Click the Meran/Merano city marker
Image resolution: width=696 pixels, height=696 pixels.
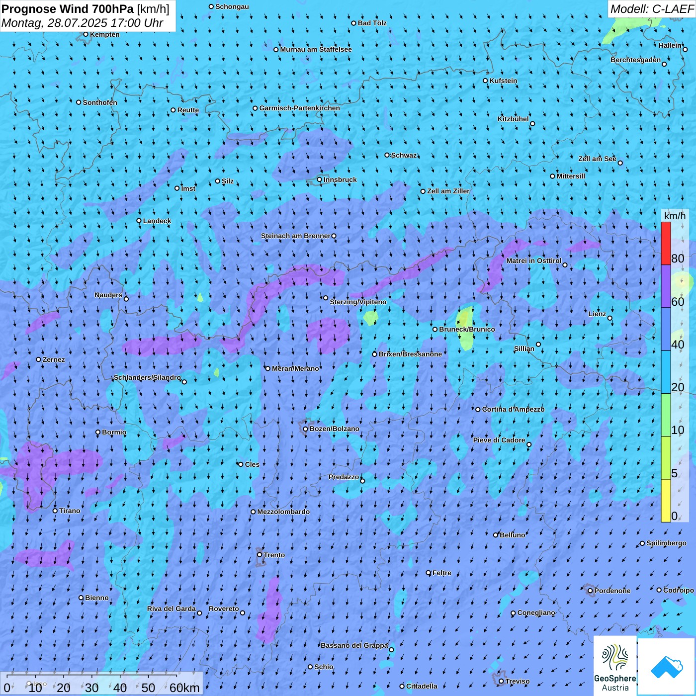point(268,368)
